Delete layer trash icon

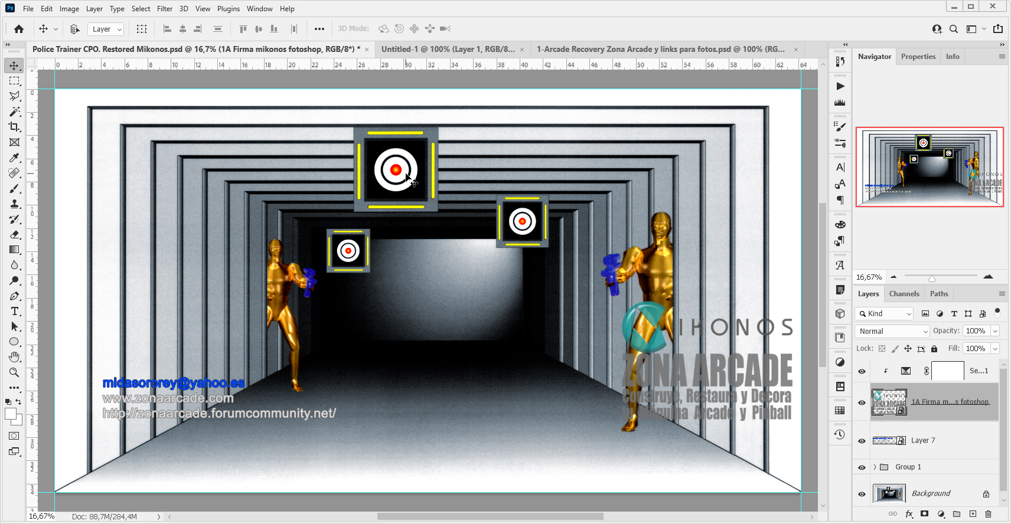click(989, 514)
